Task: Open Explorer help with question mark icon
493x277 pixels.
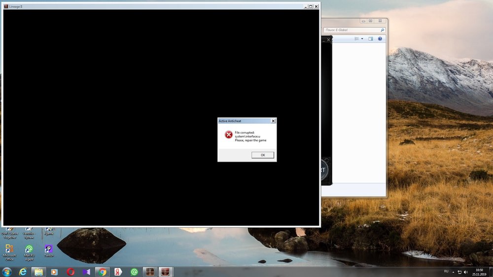Action: coord(380,38)
